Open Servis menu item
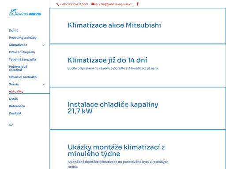Image resolution: width=226 pixels, height=169 pixels. point(14,84)
